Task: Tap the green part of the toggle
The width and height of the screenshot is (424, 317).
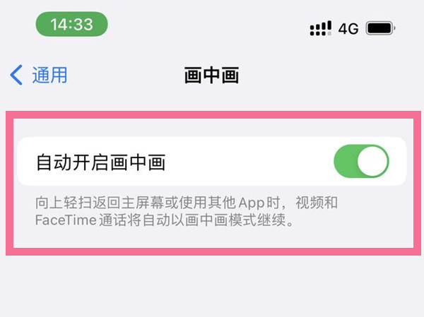Action: tap(346, 161)
